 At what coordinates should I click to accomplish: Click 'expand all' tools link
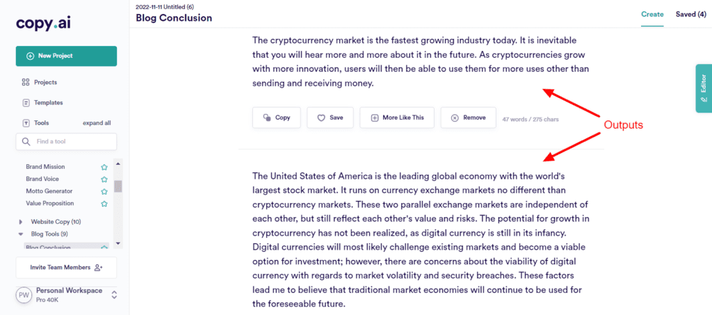coord(97,123)
